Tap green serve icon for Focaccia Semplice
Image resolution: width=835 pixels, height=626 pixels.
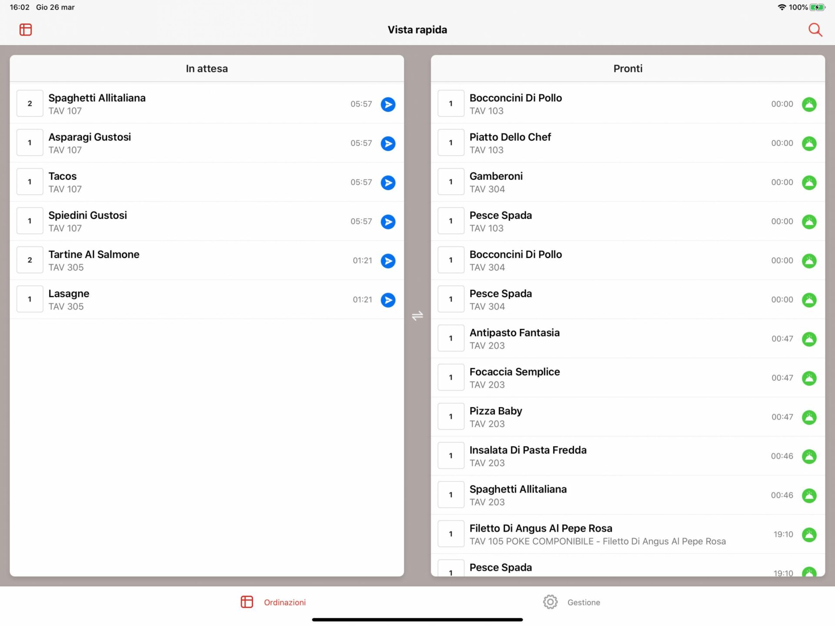pos(809,378)
